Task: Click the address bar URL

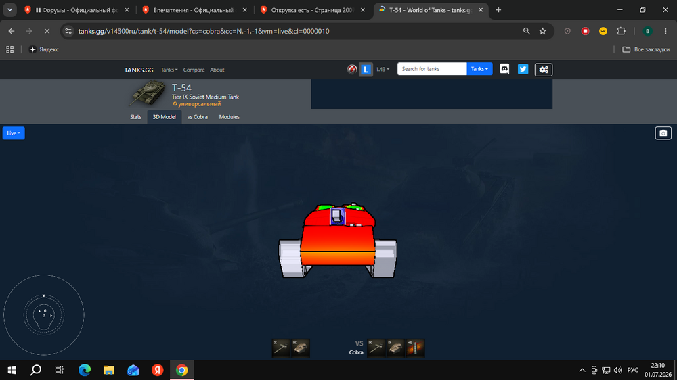Action: coord(204,31)
